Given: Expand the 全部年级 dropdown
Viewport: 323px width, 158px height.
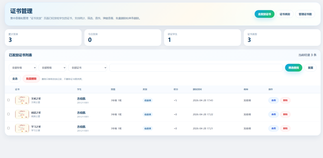Looking at the screenshot, I should pos(23,68).
